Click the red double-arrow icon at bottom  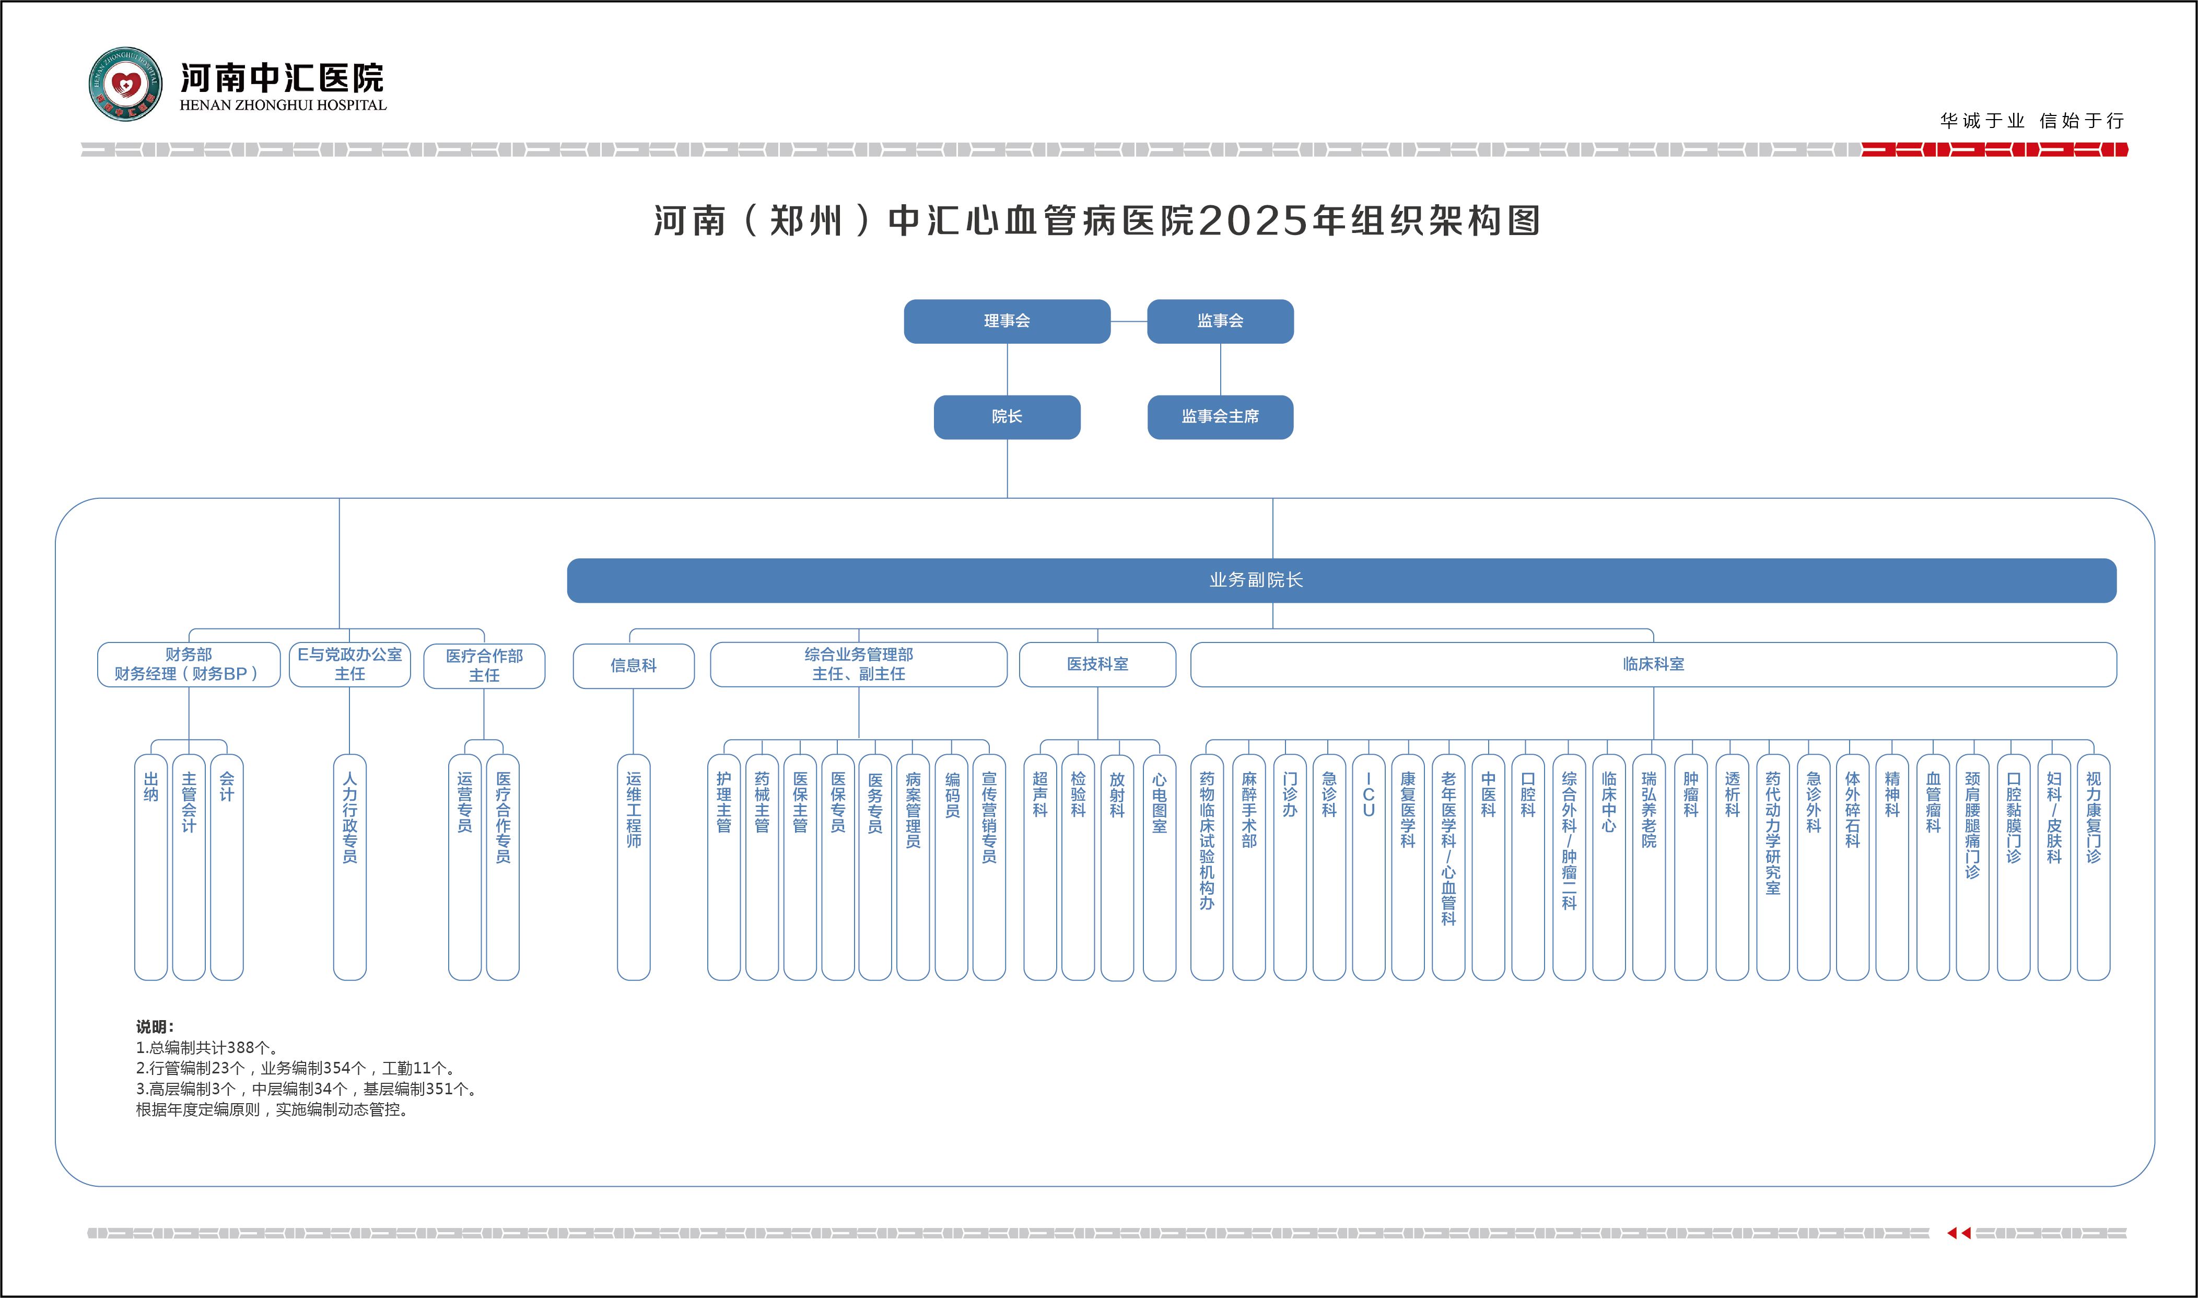click(x=1958, y=1233)
